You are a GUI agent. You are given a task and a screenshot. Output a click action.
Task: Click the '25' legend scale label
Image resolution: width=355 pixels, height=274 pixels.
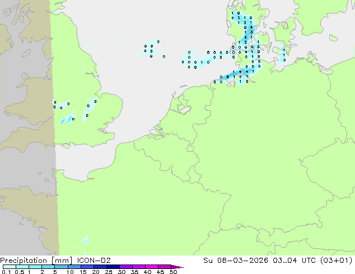pyautogui.click(x=109, y=272)
